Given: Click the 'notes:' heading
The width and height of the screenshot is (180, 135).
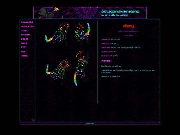Looking at the screenshot, I should tap(106, 61).
